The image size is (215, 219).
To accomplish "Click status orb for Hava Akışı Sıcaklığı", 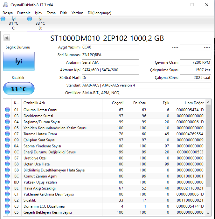I will click(x=7, y=188).
